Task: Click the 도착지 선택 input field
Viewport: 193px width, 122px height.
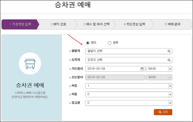Action: pyautogui.click(x=129, y=60)
